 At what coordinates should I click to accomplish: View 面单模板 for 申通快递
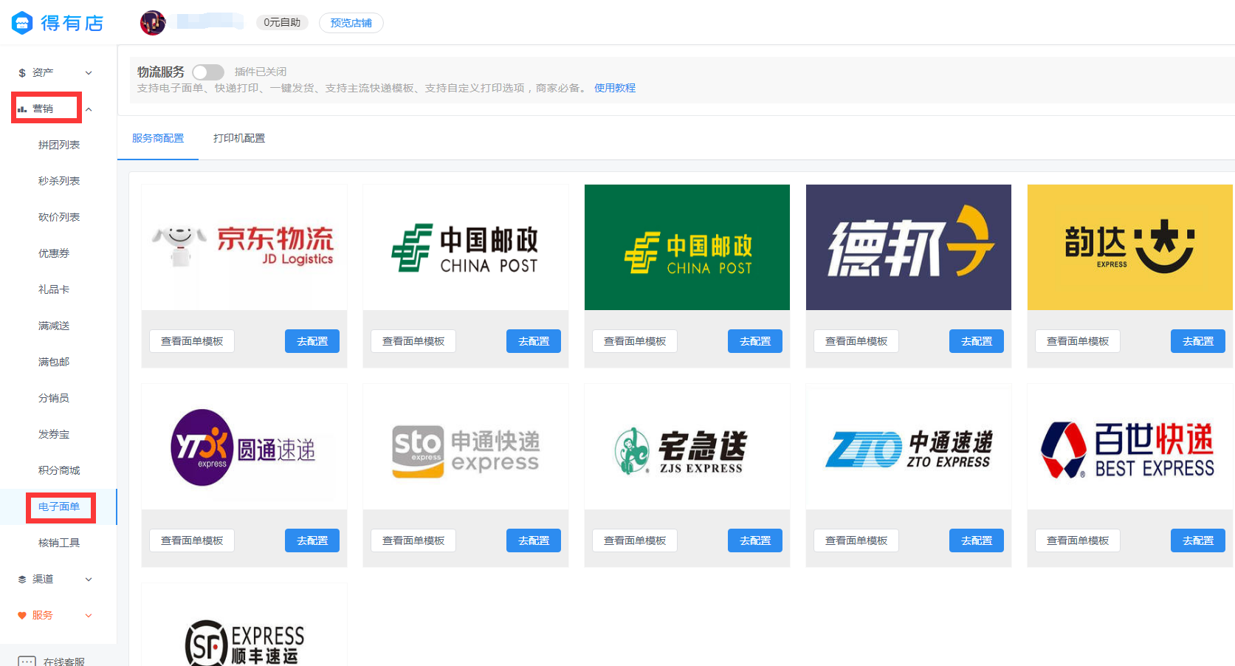[x=413, y=540]
